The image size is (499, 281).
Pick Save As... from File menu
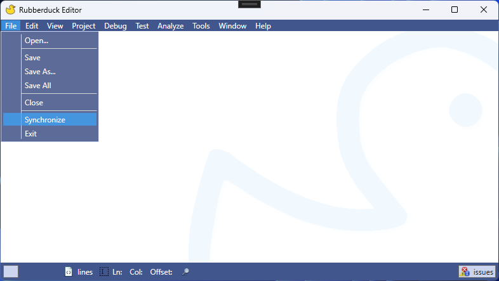[x=40, y=72]
